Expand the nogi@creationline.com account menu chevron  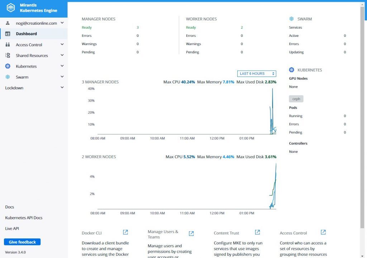pyautogui.click(x=62, y=23)
